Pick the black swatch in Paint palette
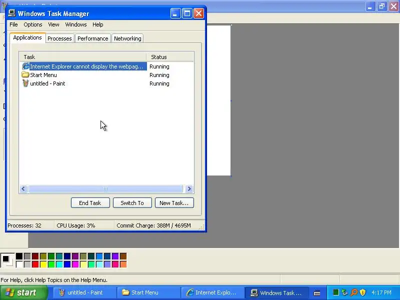 19,256
